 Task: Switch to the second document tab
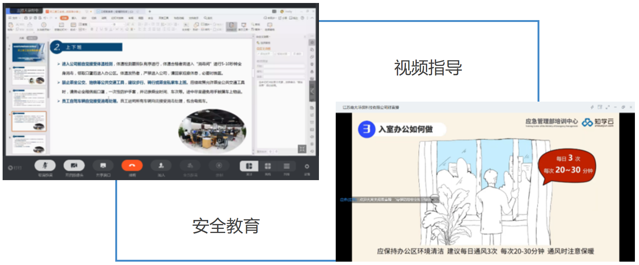[114, 12]
